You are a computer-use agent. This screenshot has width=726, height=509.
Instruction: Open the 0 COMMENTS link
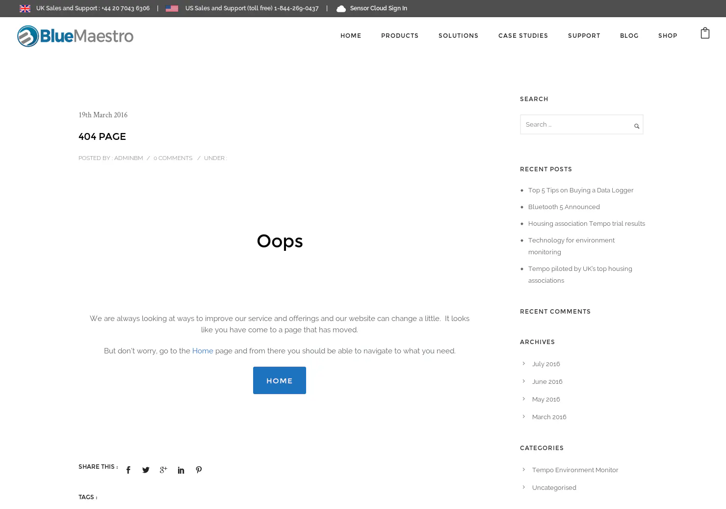tap(173, 158)
